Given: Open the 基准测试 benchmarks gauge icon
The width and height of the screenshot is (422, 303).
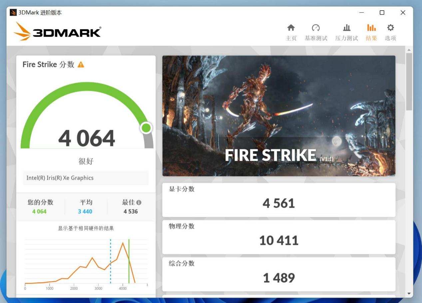Looking at the screenshot, I should (x=316, y=28).
